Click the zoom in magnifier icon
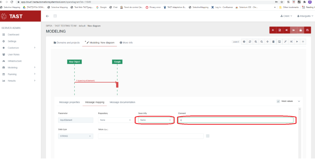The width and height of the screenshot is (315, 160). pyautogui.click(x=256, y=42)
